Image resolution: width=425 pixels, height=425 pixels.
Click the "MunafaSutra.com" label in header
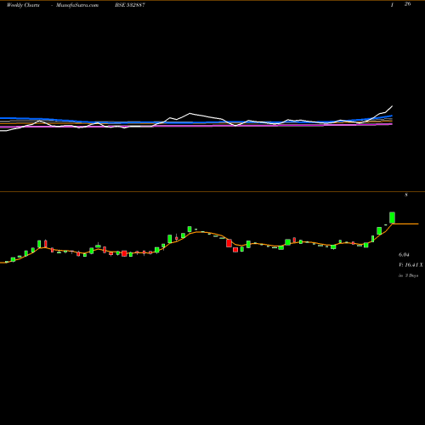[x=77, y=5]
